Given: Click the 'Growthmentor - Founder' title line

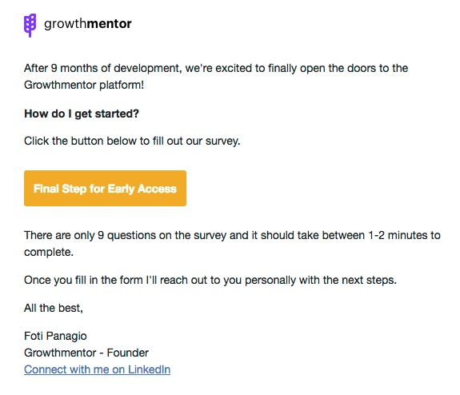Looking at the screenshot, I should pos(86,353).
